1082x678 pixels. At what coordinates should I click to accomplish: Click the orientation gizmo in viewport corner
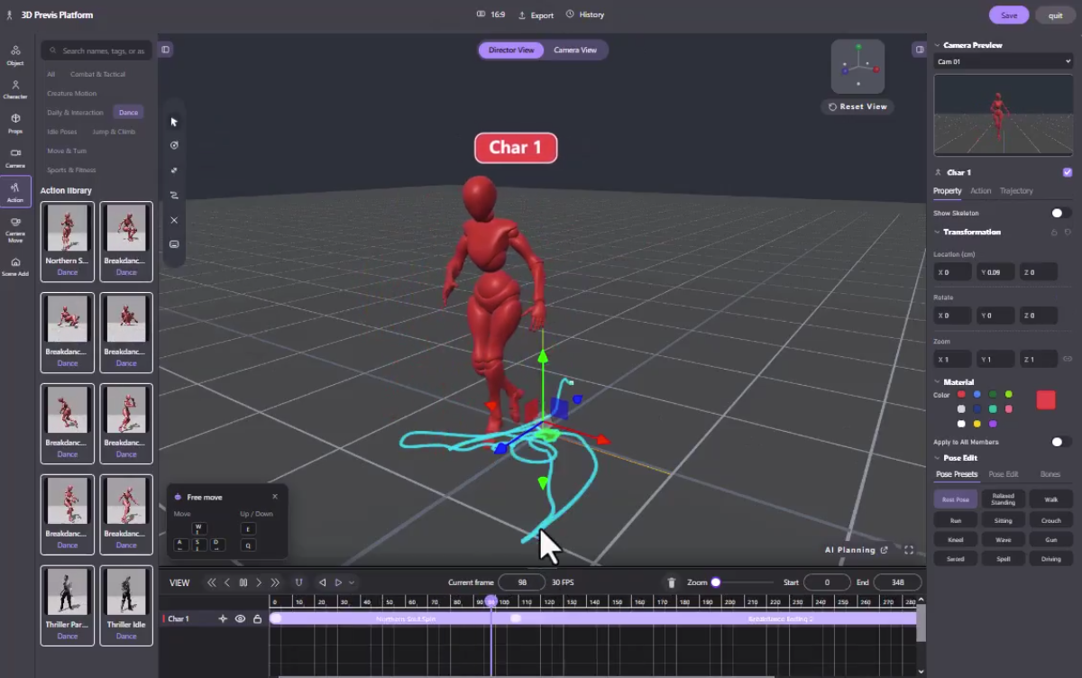pos(857,67)
